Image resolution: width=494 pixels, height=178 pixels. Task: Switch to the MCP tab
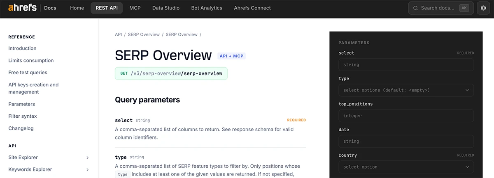tap(135, 8)
